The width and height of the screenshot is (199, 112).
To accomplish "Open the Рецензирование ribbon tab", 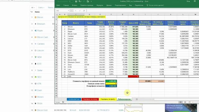I will [x=120, y=5].
